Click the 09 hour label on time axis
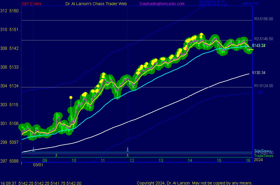This screenshot has width=280, height=185. (x=45, y=161)
